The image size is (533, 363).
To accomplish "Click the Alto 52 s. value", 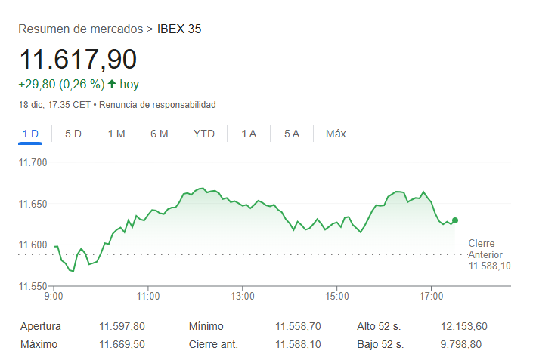I will (x=464, y=326).
